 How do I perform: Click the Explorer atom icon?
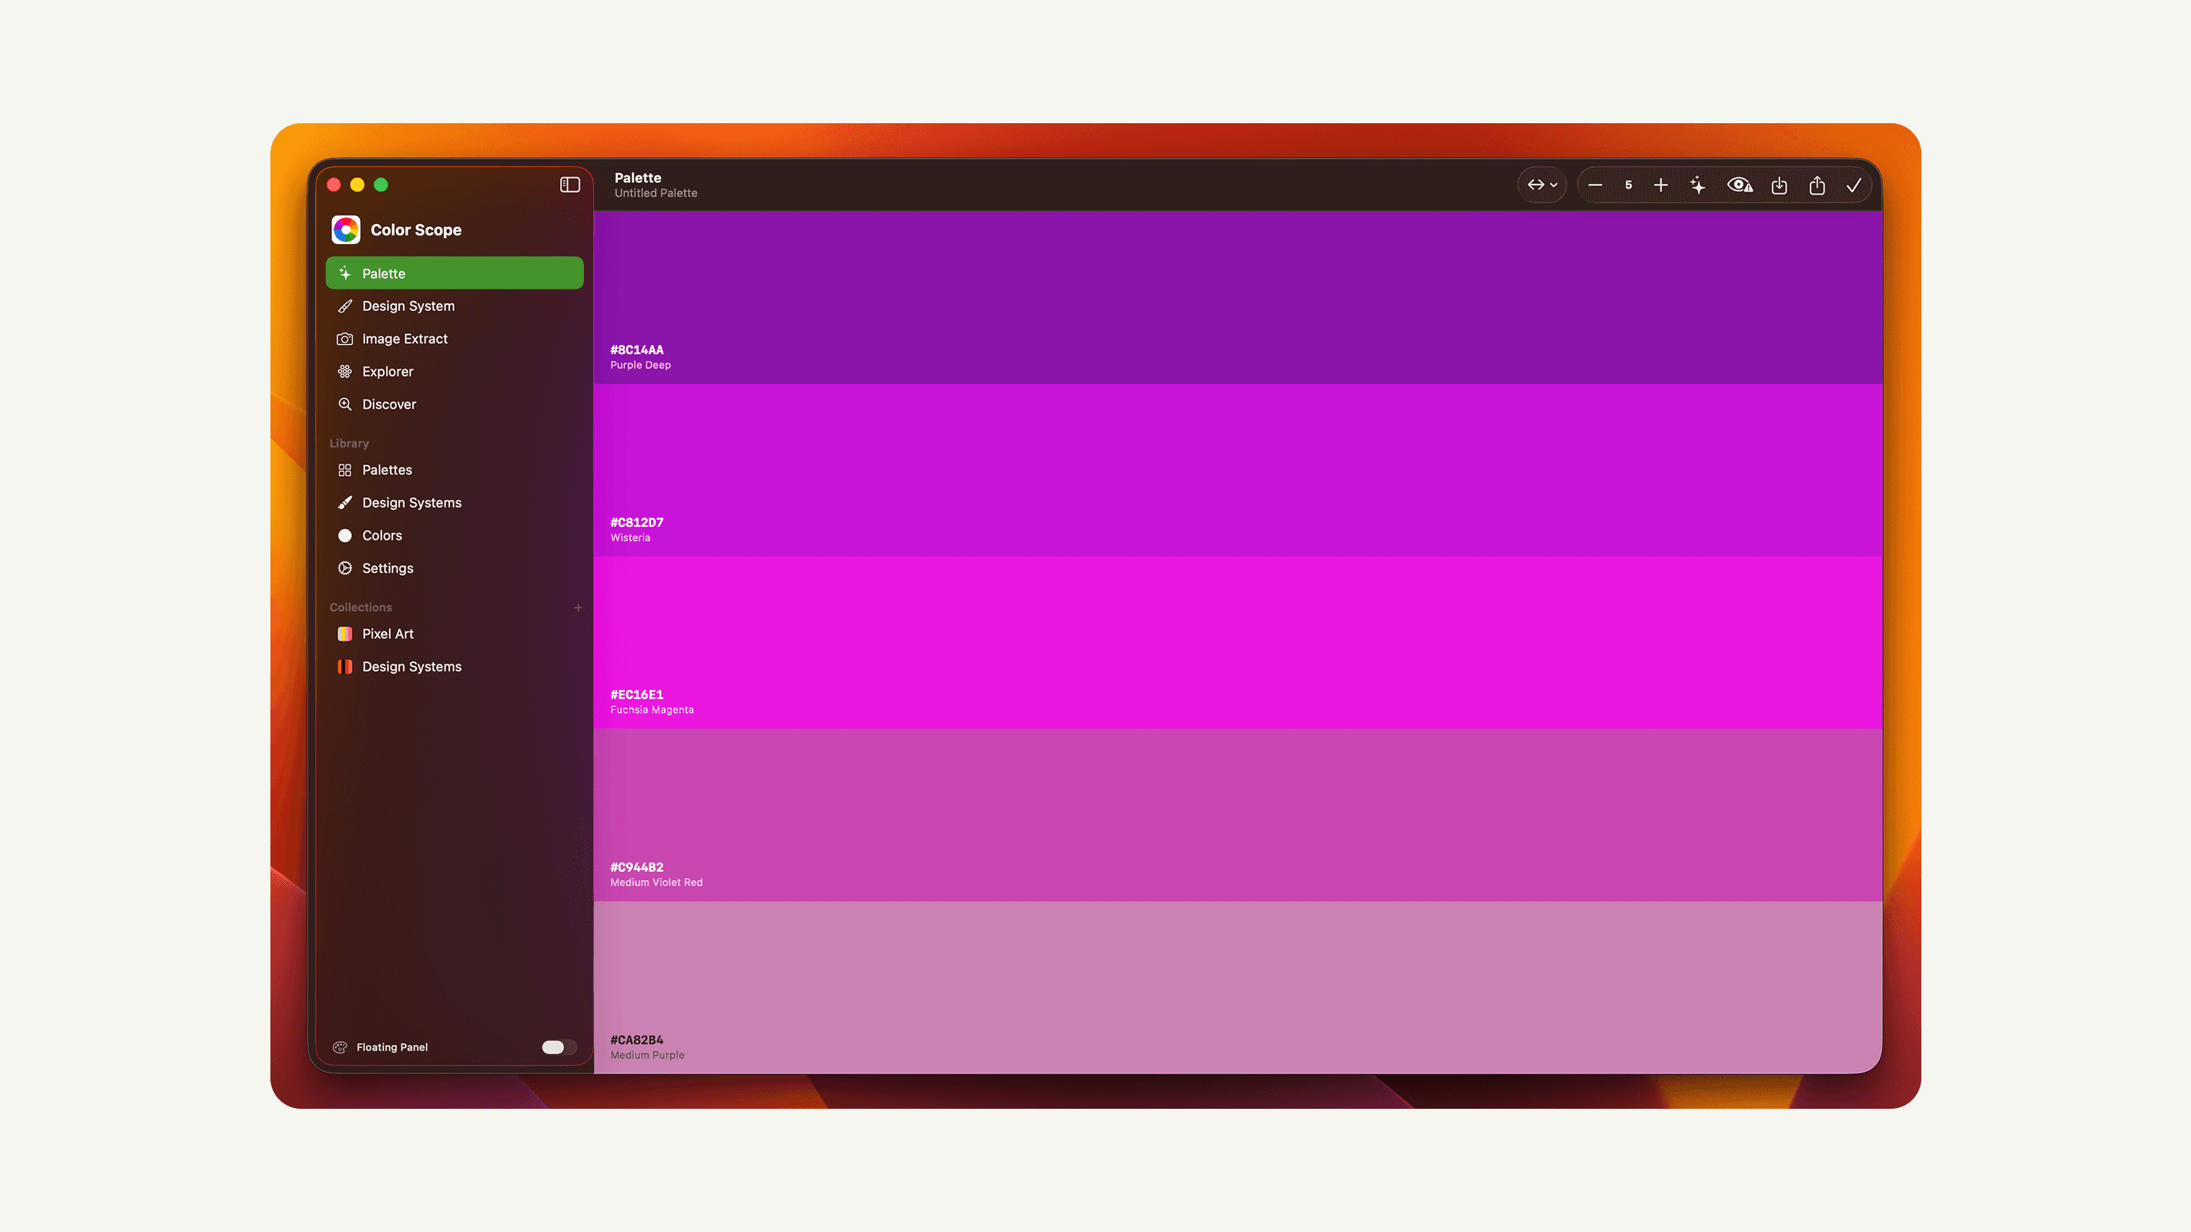coord(344,372)
